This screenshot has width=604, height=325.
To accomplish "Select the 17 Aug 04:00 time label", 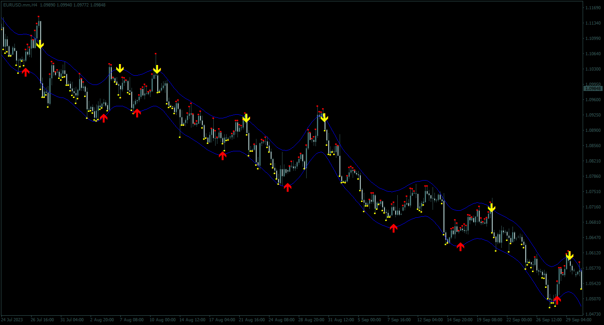I will [x=222, y=320].
